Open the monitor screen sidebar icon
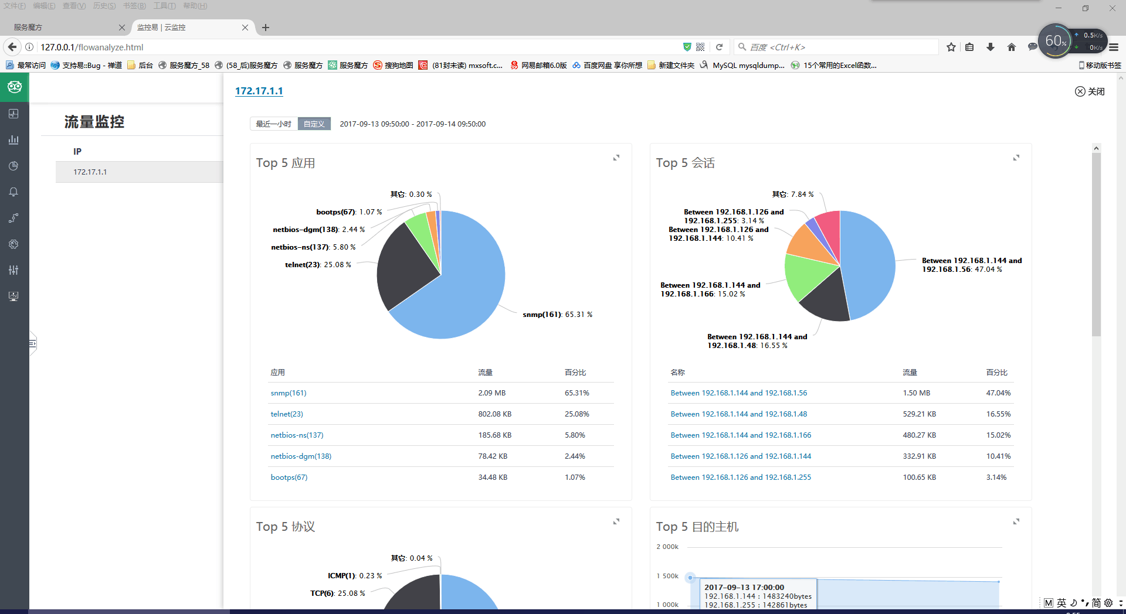 pyautogui.click(x=13, y=296)
